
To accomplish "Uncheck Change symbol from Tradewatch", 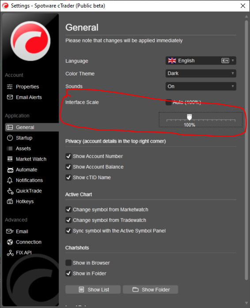I will 68,220.
